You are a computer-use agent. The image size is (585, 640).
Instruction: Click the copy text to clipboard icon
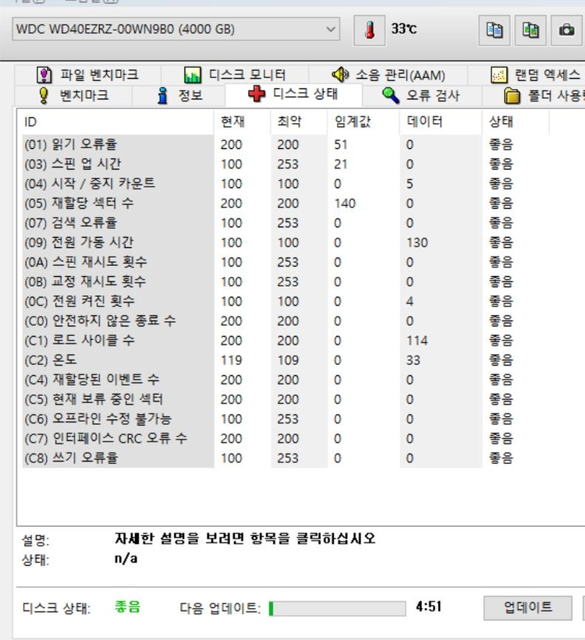(x=495, y=30)
